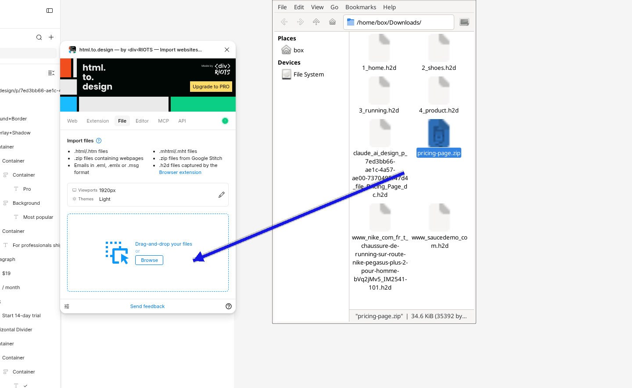The width and height of the screenshot is (632, 388).
Task: Edit viewports and themes pencil icon
Action: [222, 195]
